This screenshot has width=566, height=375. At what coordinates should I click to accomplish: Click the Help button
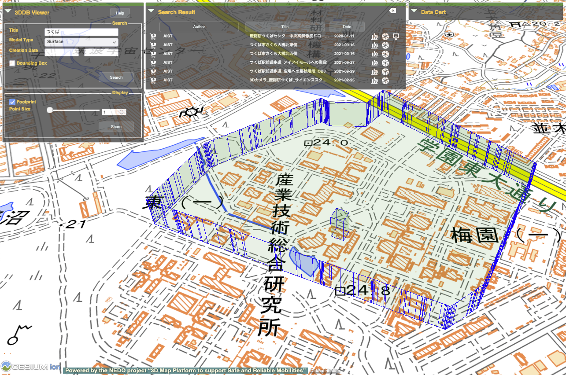(x=120, y=13)
